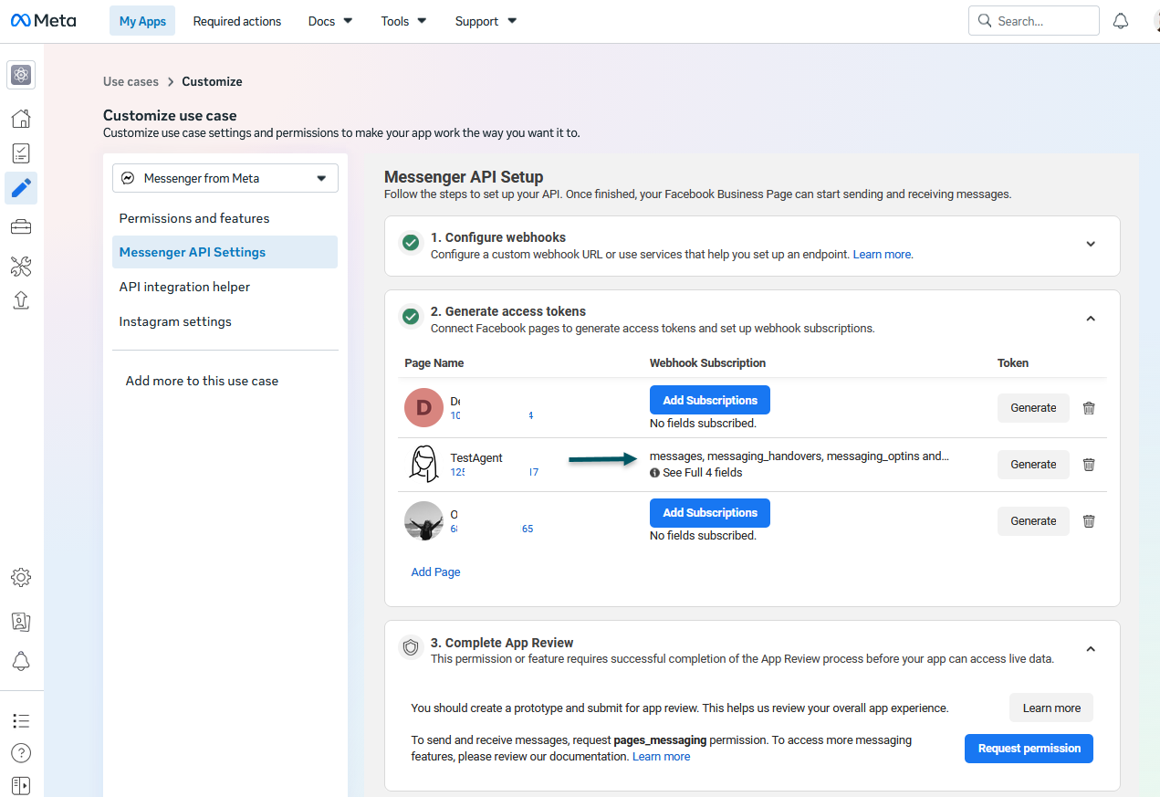
Task: Select the pencil use cases icon
Action: pos(21,188)
